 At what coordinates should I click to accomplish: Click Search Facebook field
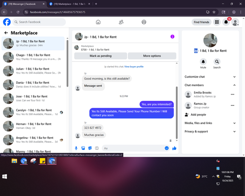tap(39, 22)
